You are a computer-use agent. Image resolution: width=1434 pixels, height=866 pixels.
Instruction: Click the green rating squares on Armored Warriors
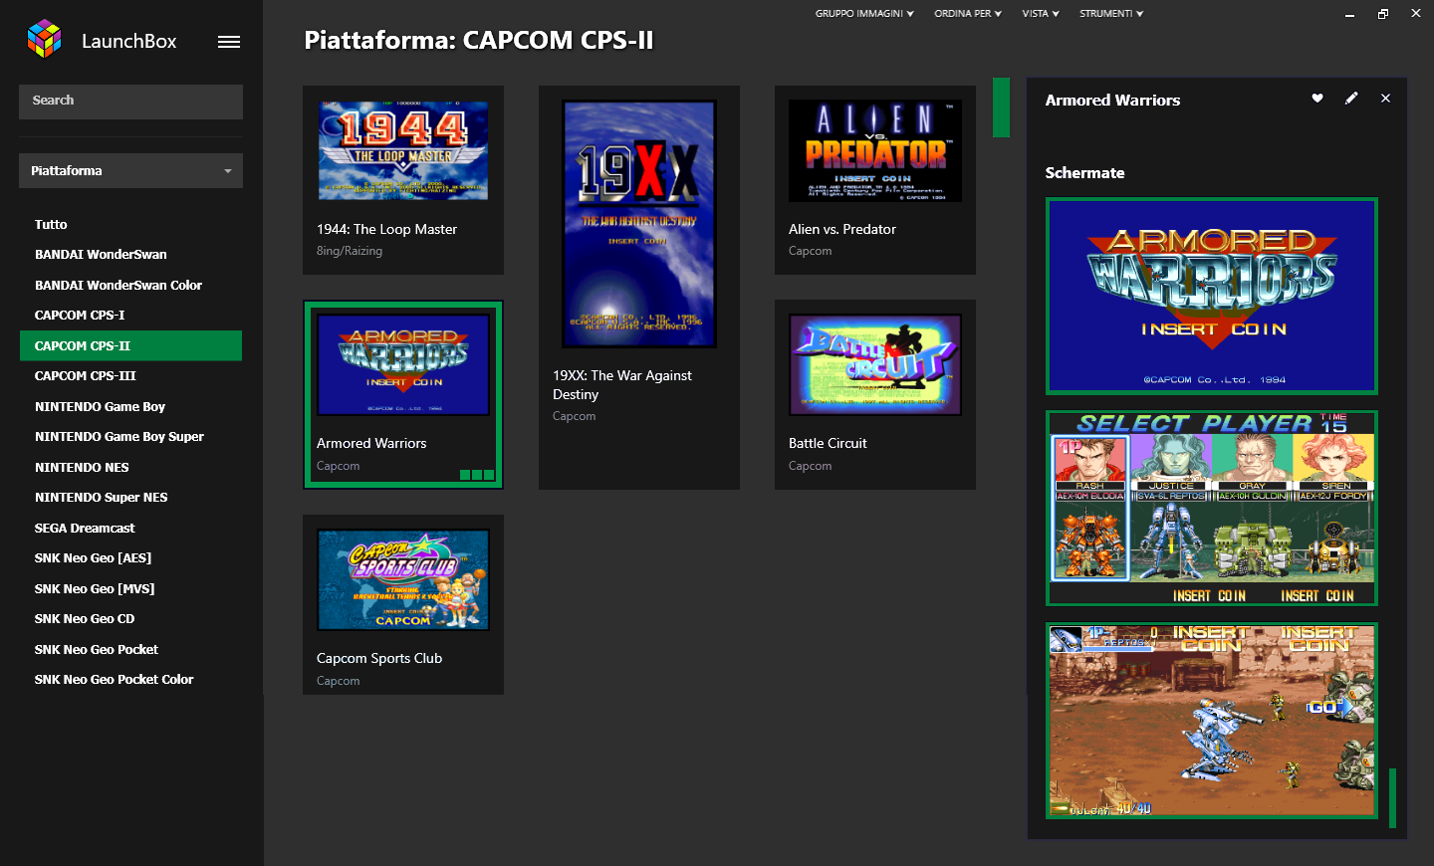click(x=477, y=475)
